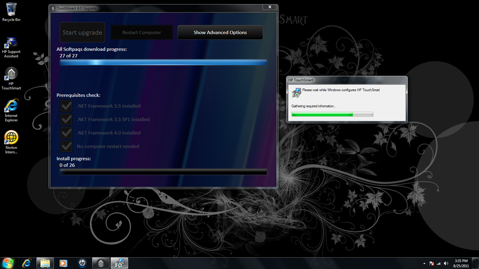Click the installer icon in HP TouchSmart dialog
The width and height of the screenshot is (479, 269).
296,93
